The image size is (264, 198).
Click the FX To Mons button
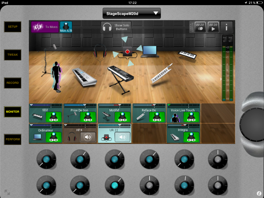click(45, 27)
